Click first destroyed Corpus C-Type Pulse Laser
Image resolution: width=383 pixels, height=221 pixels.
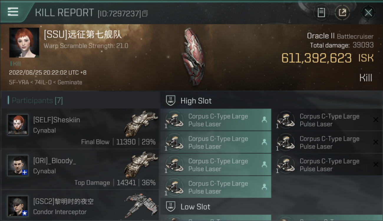point(329,120)
